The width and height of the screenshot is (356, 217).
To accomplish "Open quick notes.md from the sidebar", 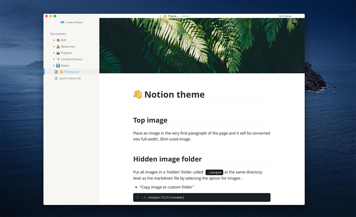I will 70,78.
